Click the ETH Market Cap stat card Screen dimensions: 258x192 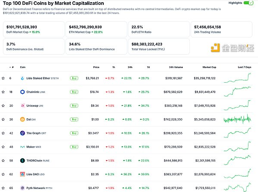click(x=96, y=29)
